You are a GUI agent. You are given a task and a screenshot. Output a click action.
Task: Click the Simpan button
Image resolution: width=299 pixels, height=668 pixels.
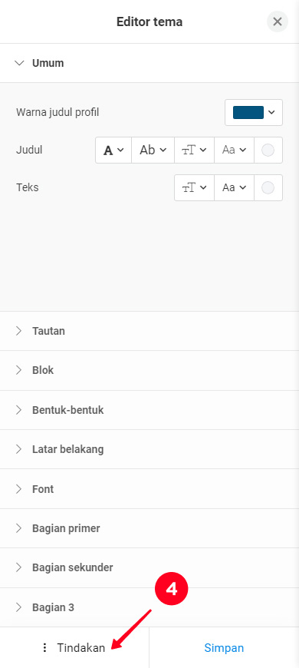pyautogui.click(x=224, y=648)
